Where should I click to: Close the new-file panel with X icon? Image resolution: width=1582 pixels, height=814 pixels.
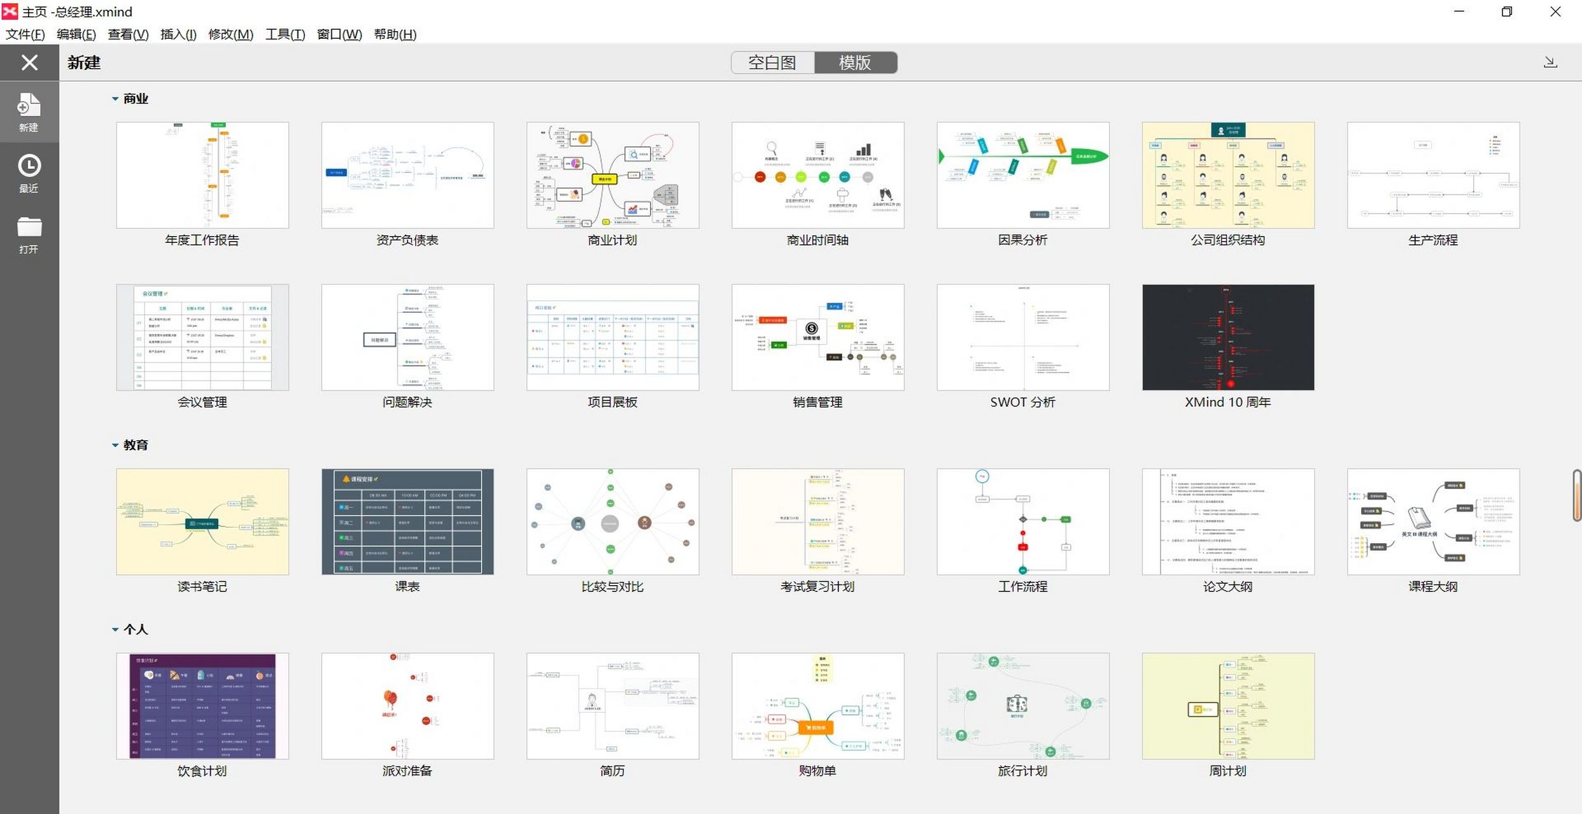click(x=29, y=62)
